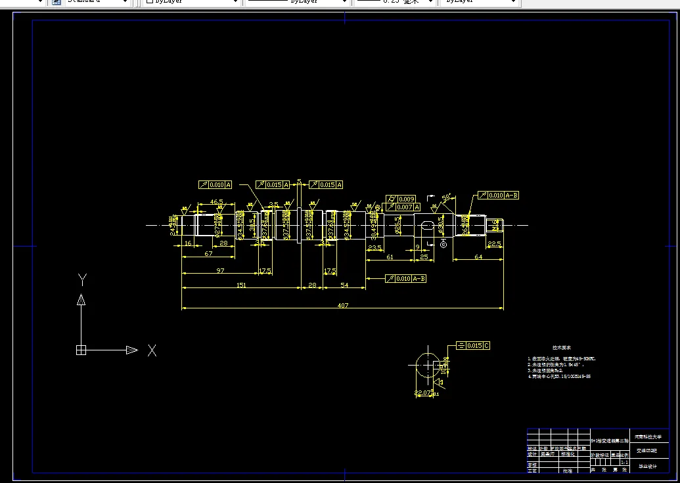Select the 50° angle dimension text

(x=447, y=198)
